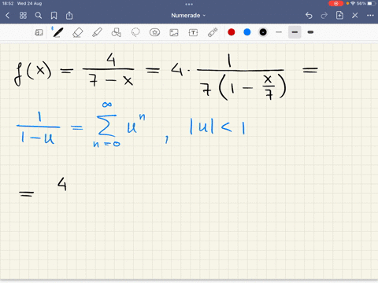Screen dimensions: 378x283
Task: Select the Pen tool
Action: tap(57, 32)
